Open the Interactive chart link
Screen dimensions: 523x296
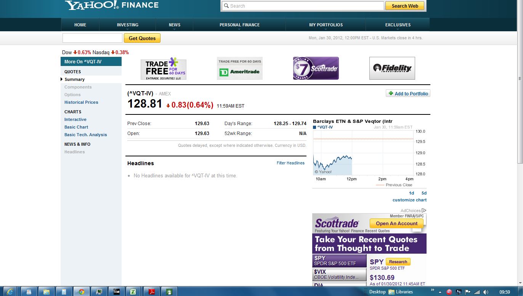pyautogui.click(x=75, y=119)
